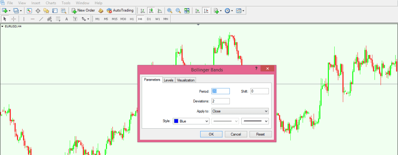Open the Blue color style dropdown
The image size is (398, 155).
click(x=191, y=121)
